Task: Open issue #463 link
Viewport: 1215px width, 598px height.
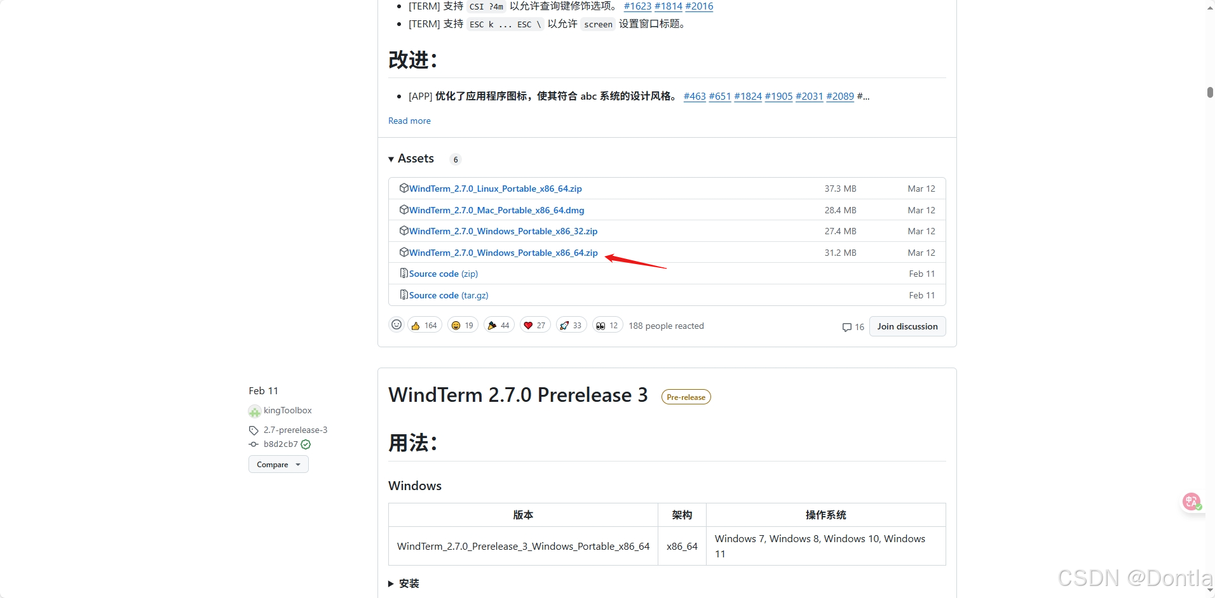Action: (x=695, y=96)
